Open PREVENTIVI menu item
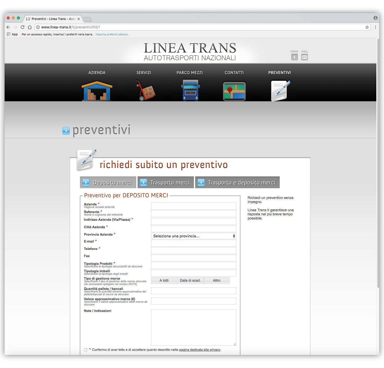 [x=280, y=73]
